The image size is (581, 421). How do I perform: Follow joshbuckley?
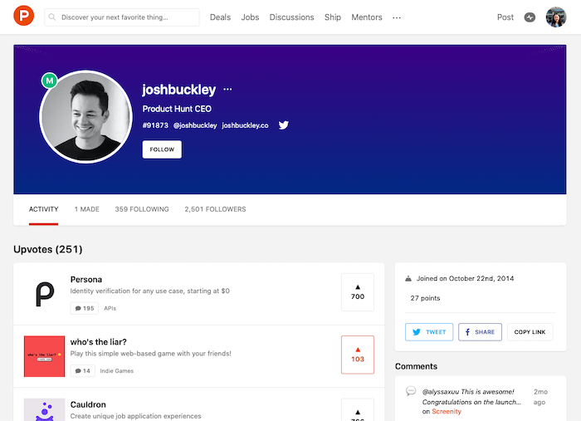(x=162, y=149)
